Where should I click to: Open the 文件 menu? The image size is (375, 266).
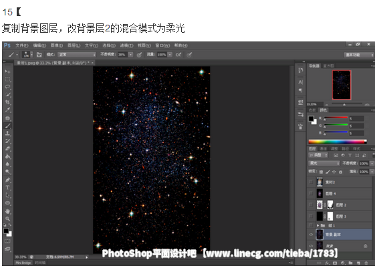point(22,45)
